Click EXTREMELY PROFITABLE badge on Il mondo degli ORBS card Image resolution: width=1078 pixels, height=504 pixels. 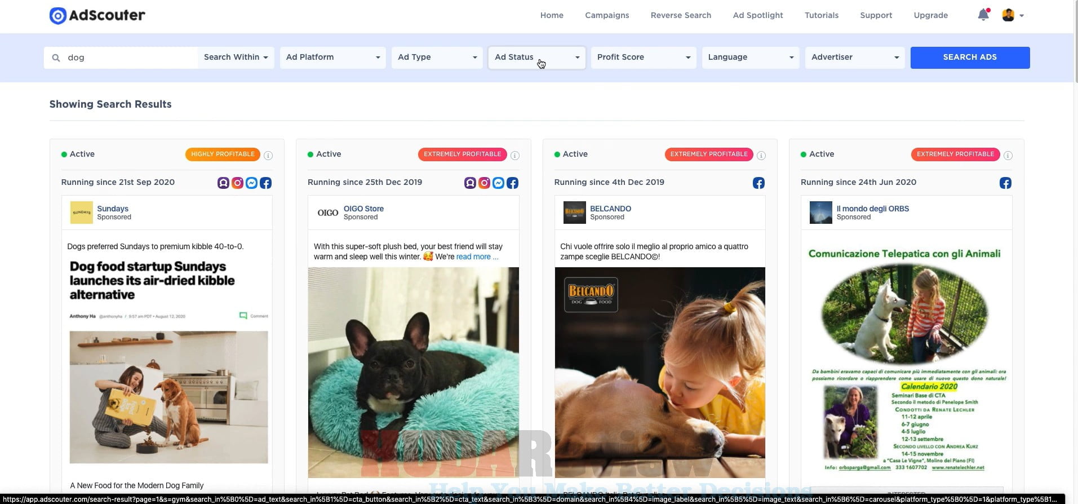(955, 154)
